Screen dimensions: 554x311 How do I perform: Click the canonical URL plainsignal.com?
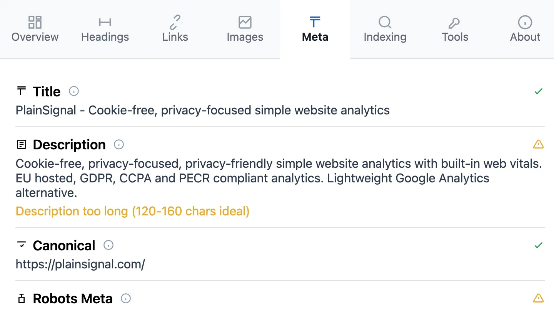(80, 265)
